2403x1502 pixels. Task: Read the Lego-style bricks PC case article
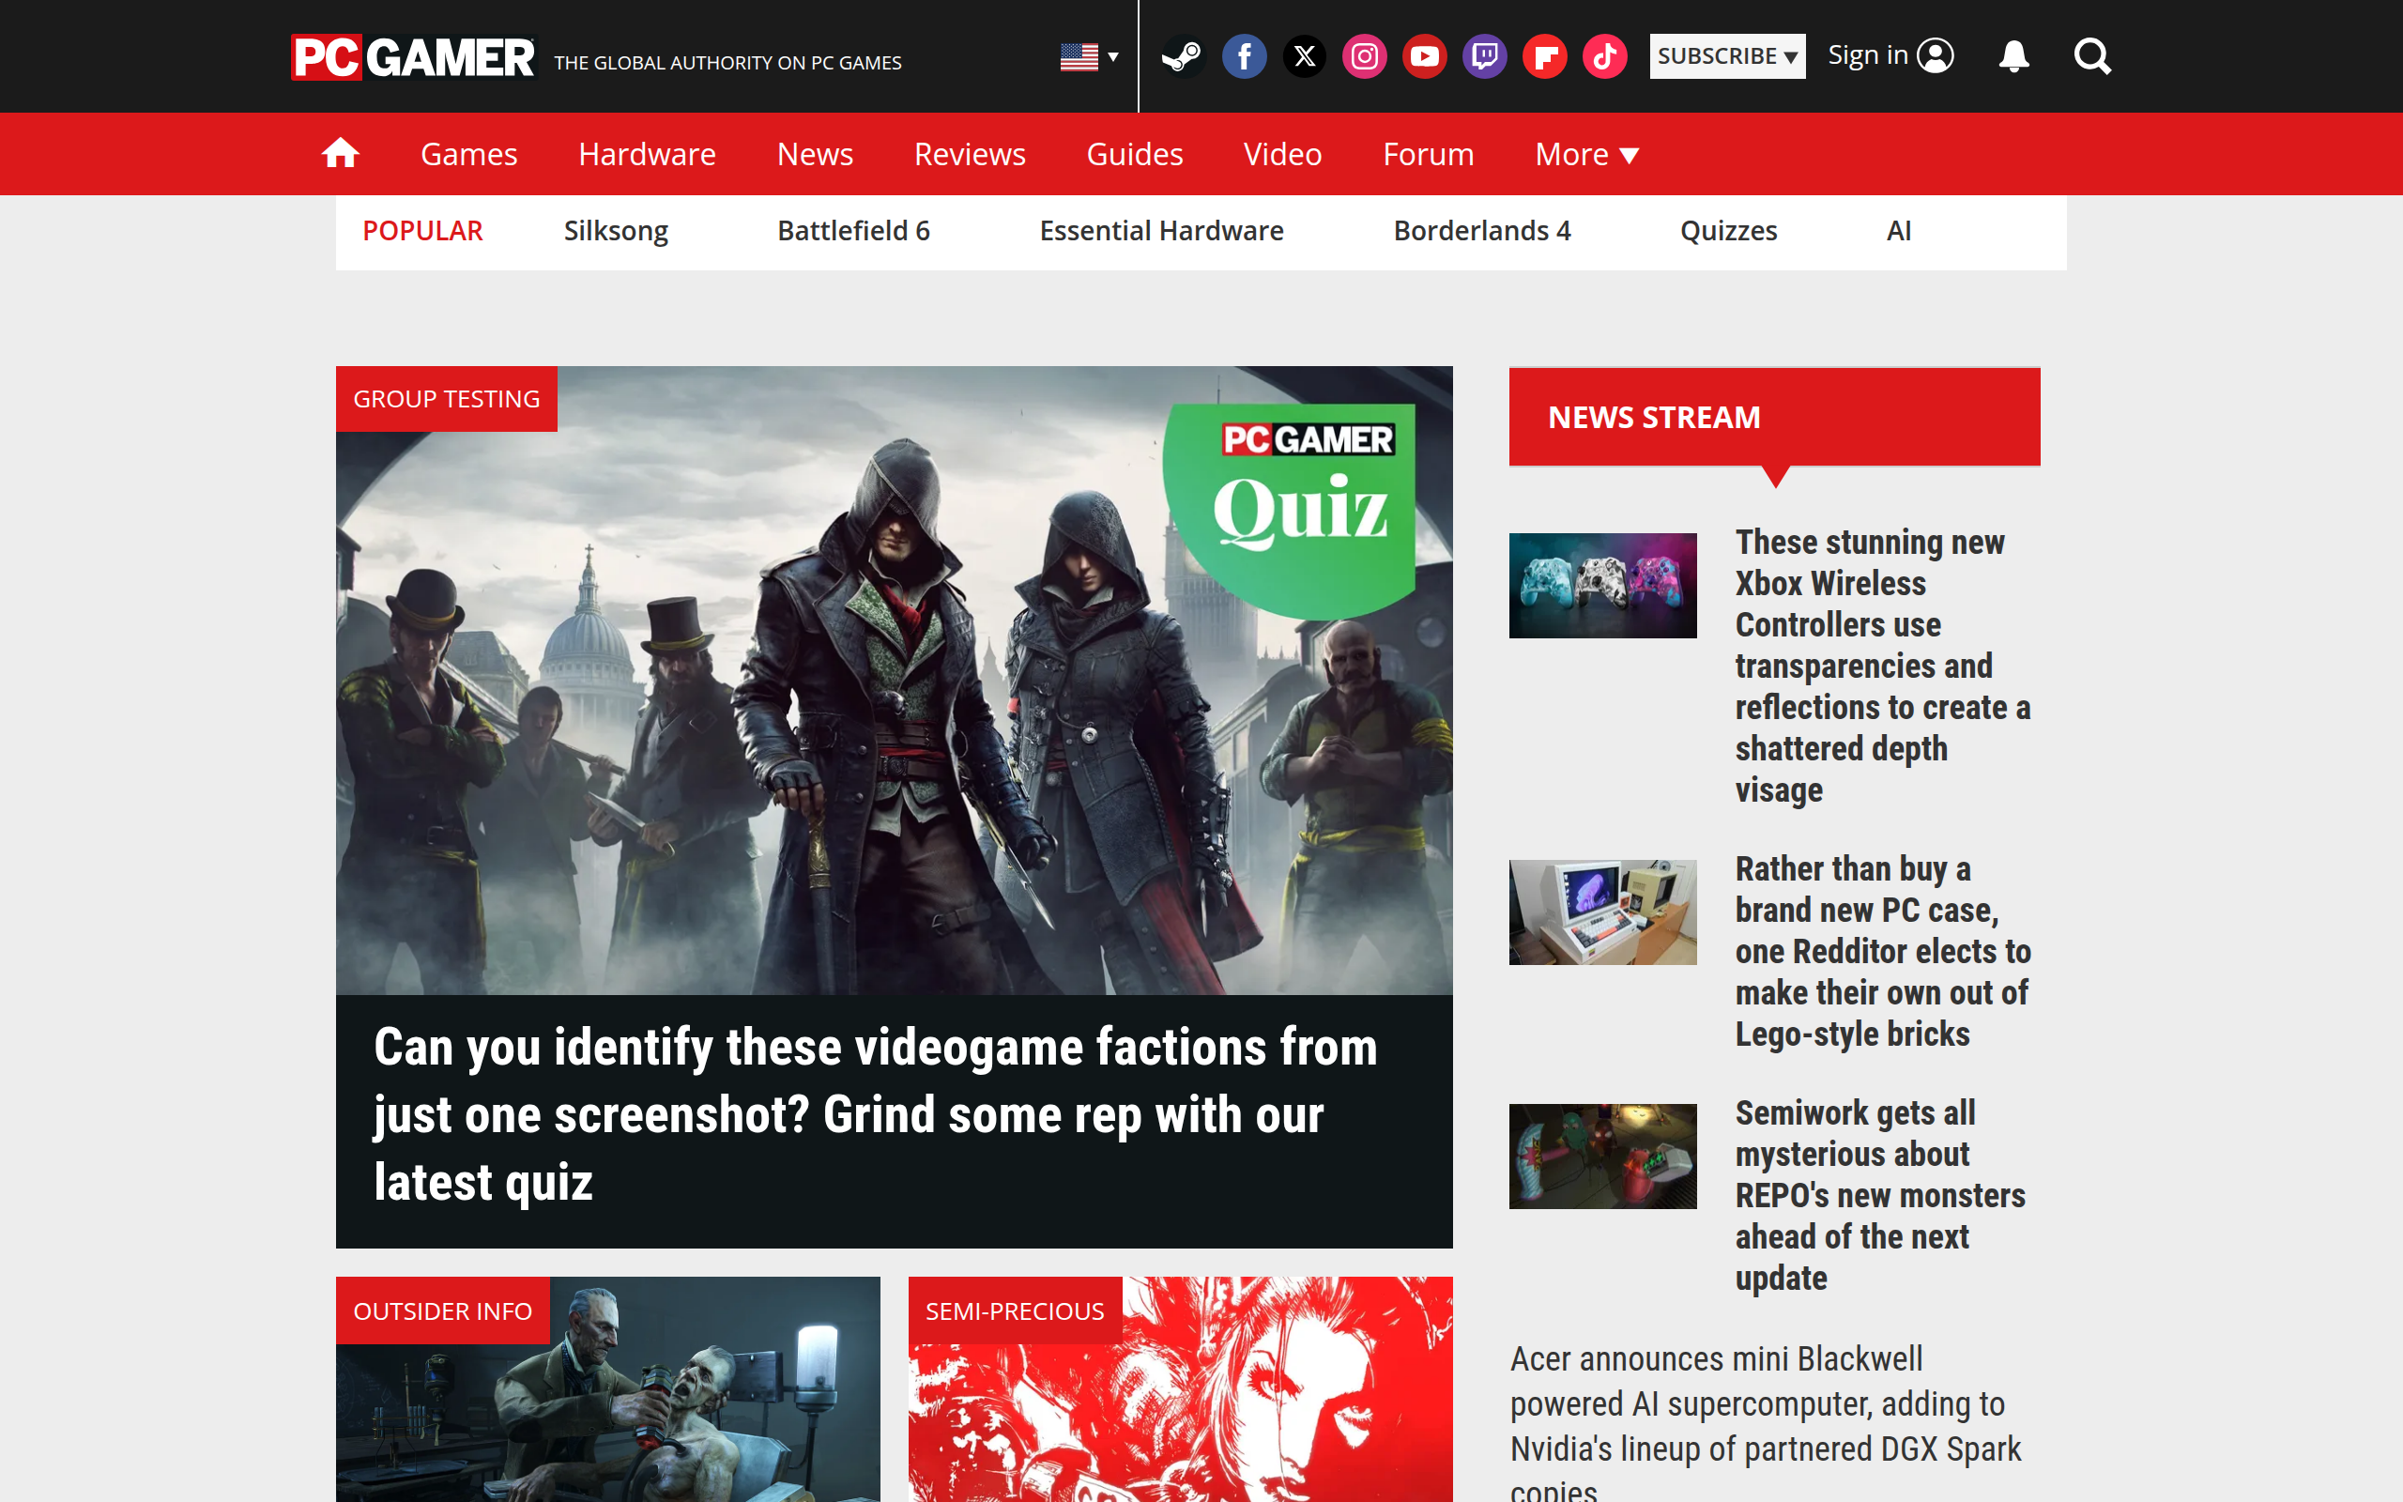tap(1883, 951)
